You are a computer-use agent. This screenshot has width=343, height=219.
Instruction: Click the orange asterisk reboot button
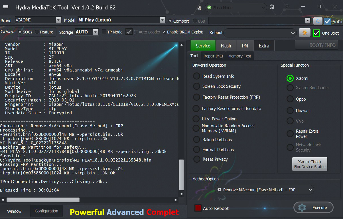click(305, 33)
